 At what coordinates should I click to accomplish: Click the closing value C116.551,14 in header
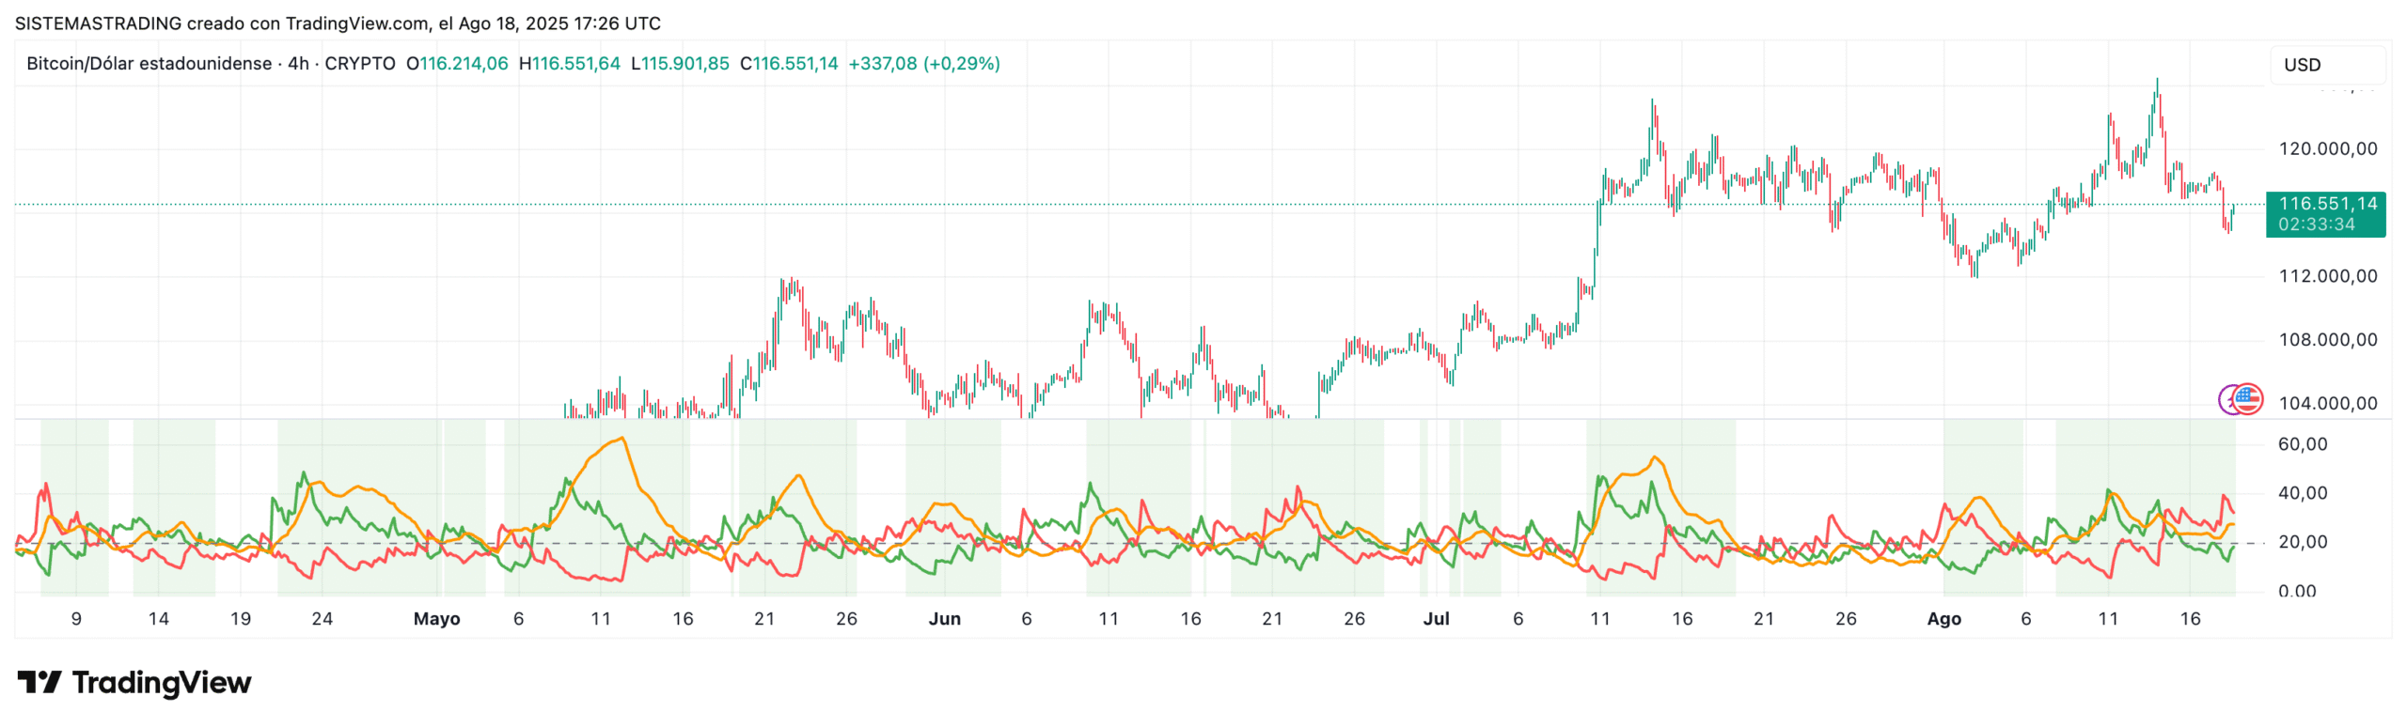789,64
